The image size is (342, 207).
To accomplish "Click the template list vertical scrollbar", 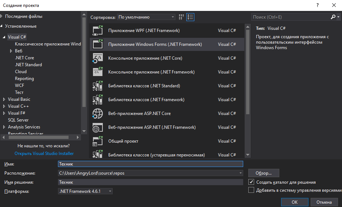I will coord(248,72).
